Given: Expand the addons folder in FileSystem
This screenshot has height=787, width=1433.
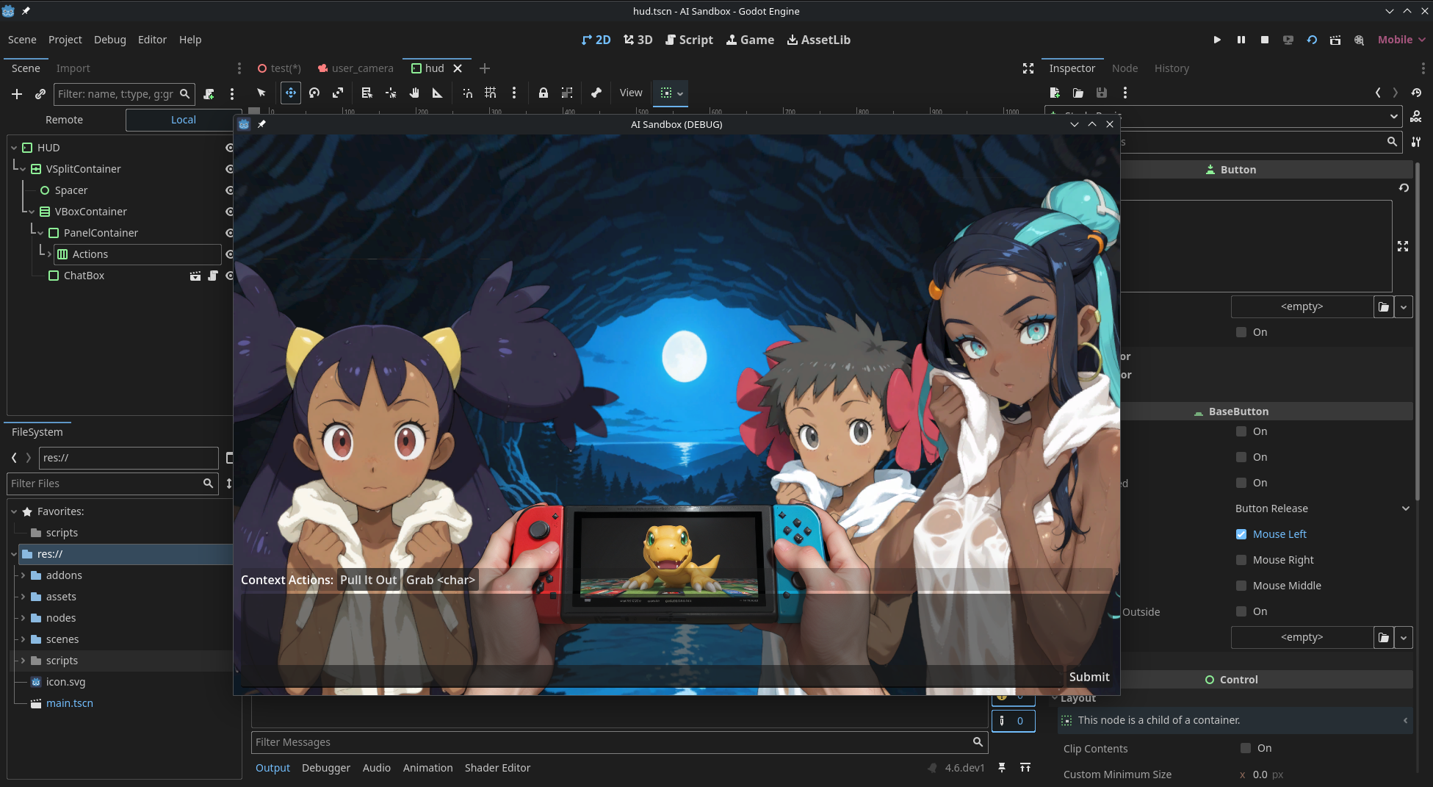Looking at the screenshot, I should pos(23,575).
